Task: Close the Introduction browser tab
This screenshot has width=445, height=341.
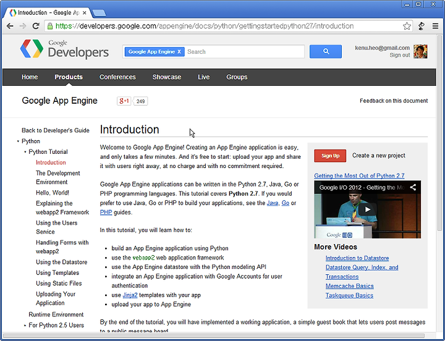Action: coord(84,13)
